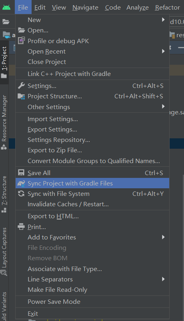Screen dimensions: 184x321
Task: Click the res folder in breadcrumb bar
Action: pyautogui.click(x=177, y=35)
